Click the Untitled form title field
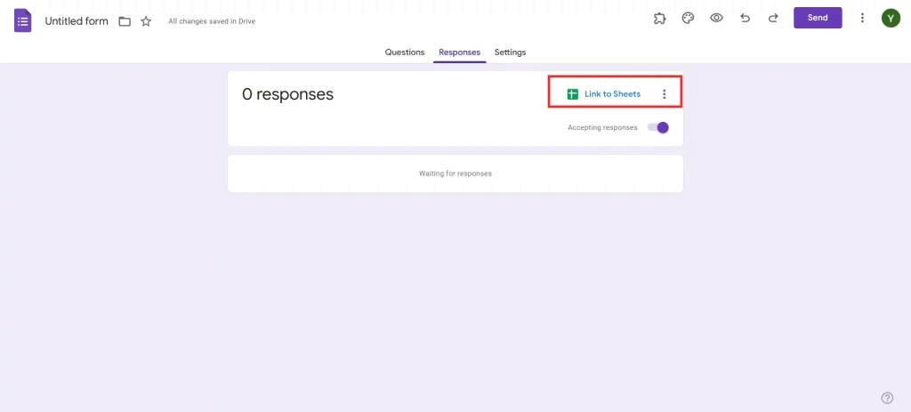 [77, 21]
